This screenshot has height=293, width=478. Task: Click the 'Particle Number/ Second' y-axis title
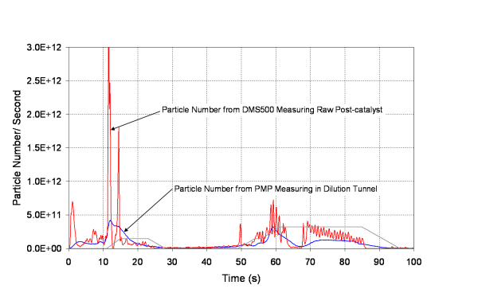[17, 148]
